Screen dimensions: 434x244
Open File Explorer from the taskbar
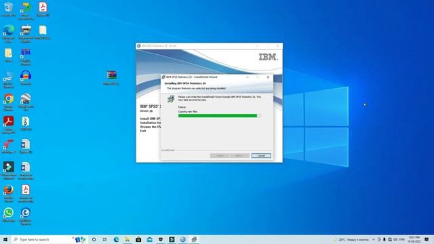(x=127, y=239)
